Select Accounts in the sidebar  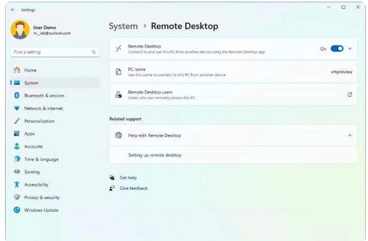[x=33, y=146]
